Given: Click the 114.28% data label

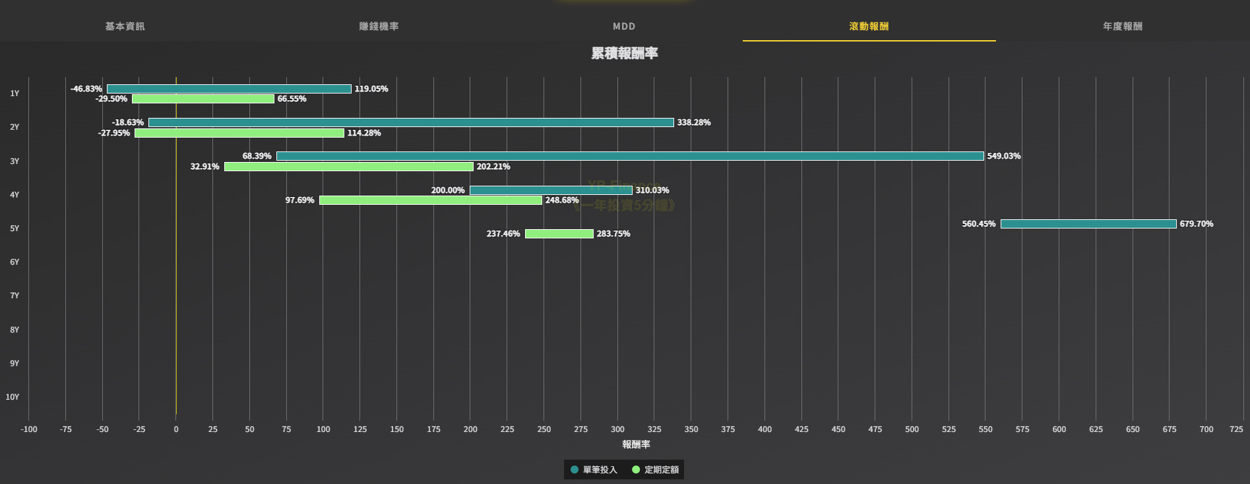Looking at the screenshot, I should (364, 133).
